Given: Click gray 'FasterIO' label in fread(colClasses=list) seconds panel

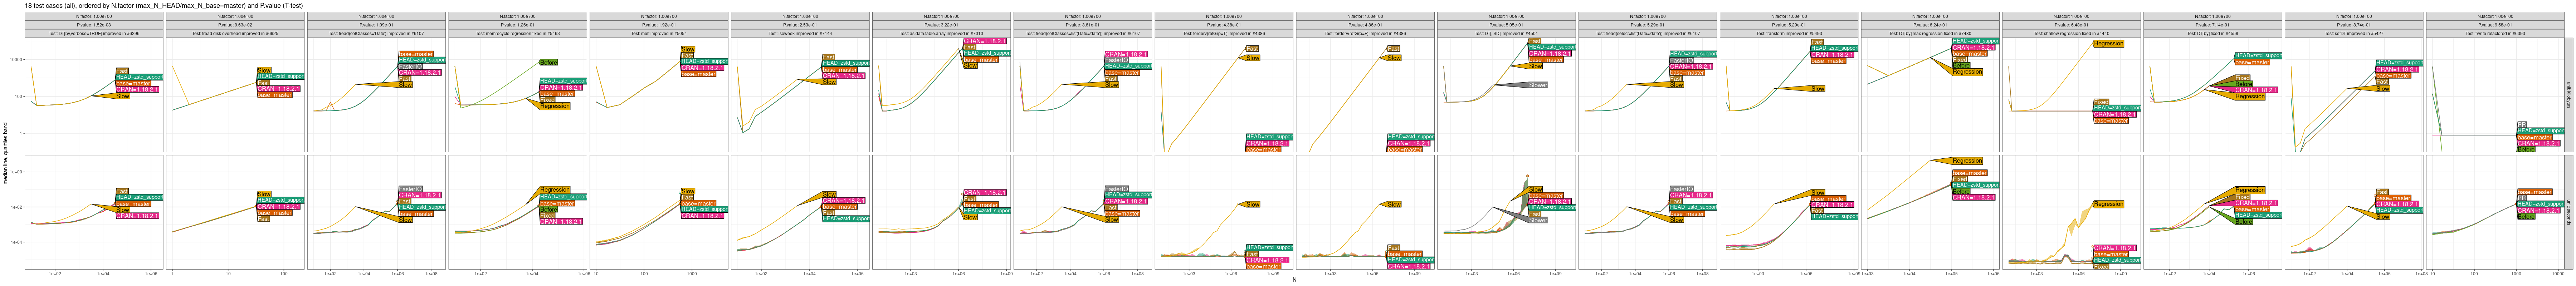Looking at the screenshot, I should pyautogui.click(x=1117, y=188).
